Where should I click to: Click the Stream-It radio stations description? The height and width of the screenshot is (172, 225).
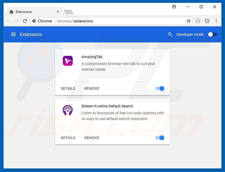(123, 116)
